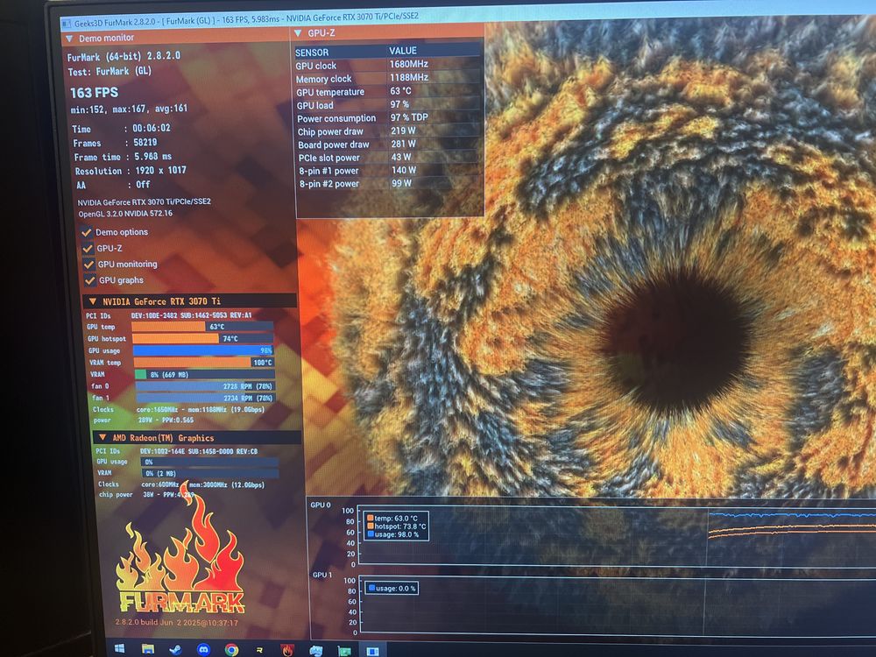Collapse the NVIDIA GeForce RTX 3070 Ti section

click(93, 301)
